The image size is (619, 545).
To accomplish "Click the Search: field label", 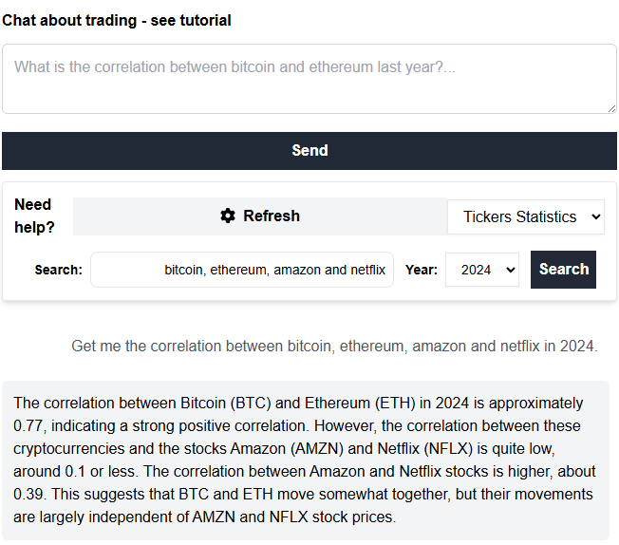I will (x=59, y=270).
